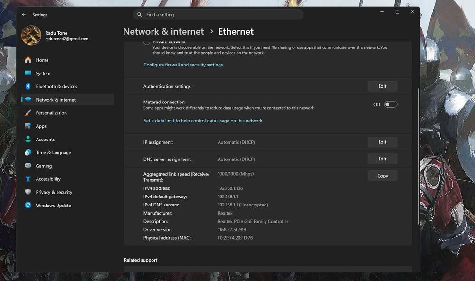The height and width of the screenshot is (281, 475).
Task: Click the Windows Update icon
Action: [x=28, y=206]
